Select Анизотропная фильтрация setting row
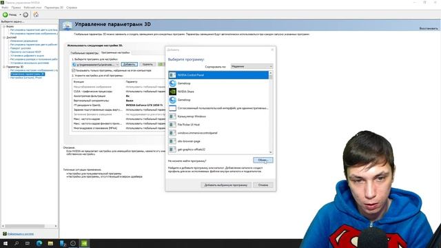Viewport: 441px width, 248px height. click(x=119, y=96)
